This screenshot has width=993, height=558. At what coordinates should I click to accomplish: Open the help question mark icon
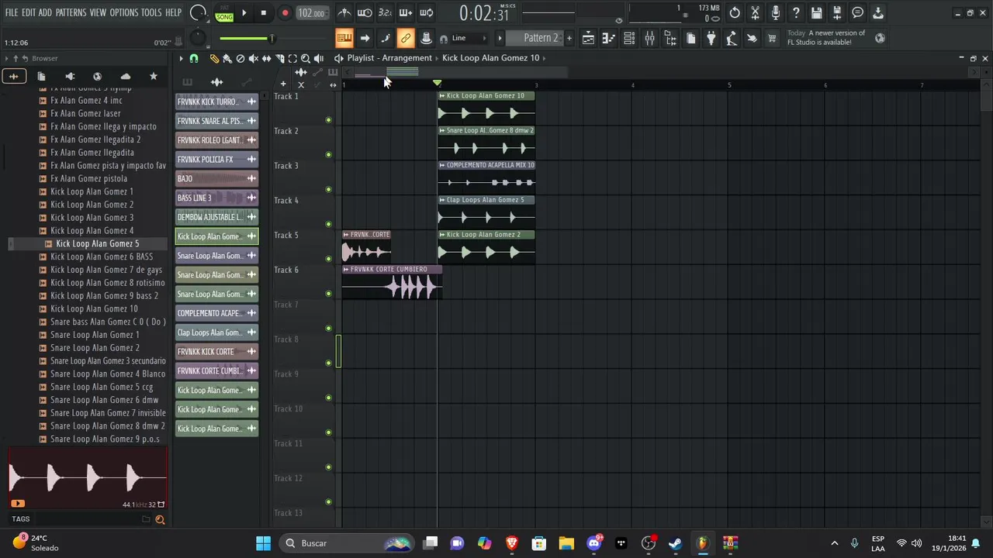coord(796,12)
